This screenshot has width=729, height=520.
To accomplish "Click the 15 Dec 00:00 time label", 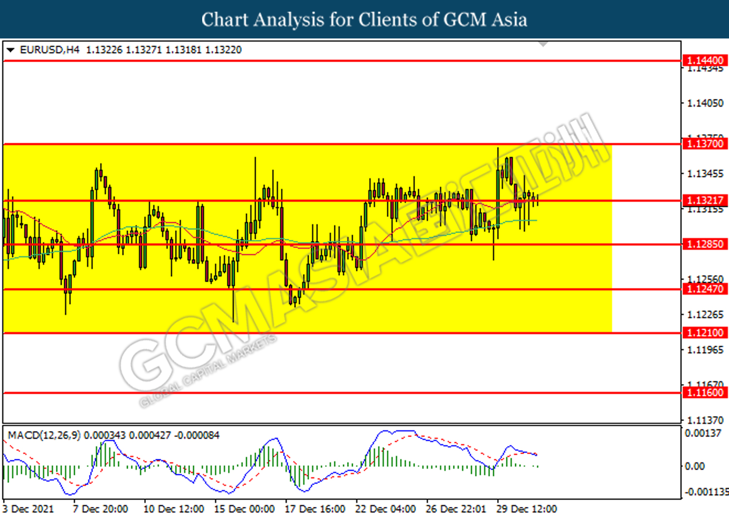I will (244, 509).
